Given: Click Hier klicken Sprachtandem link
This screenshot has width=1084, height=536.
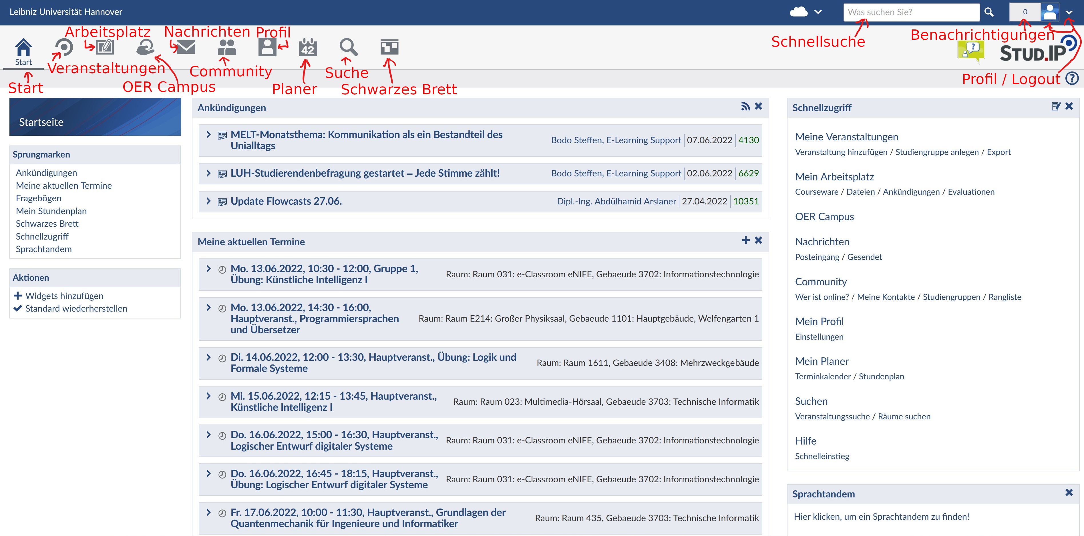Looking at the screenshot, I should pos(882,517).
